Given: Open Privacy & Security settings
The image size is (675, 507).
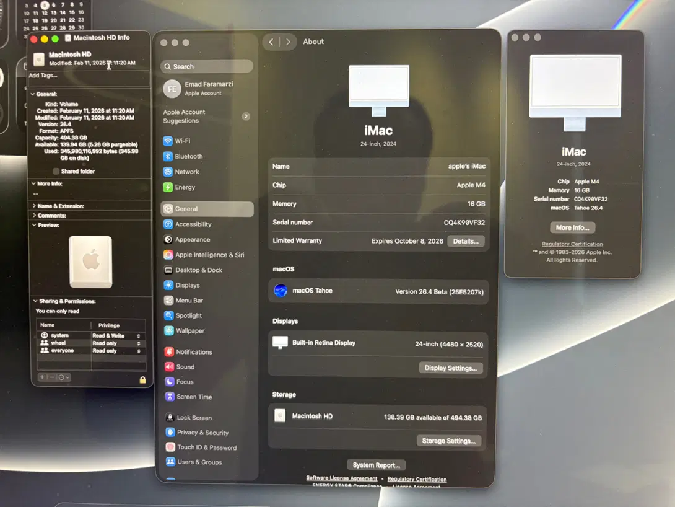Looking at the screenshot, I should (209, 432).
